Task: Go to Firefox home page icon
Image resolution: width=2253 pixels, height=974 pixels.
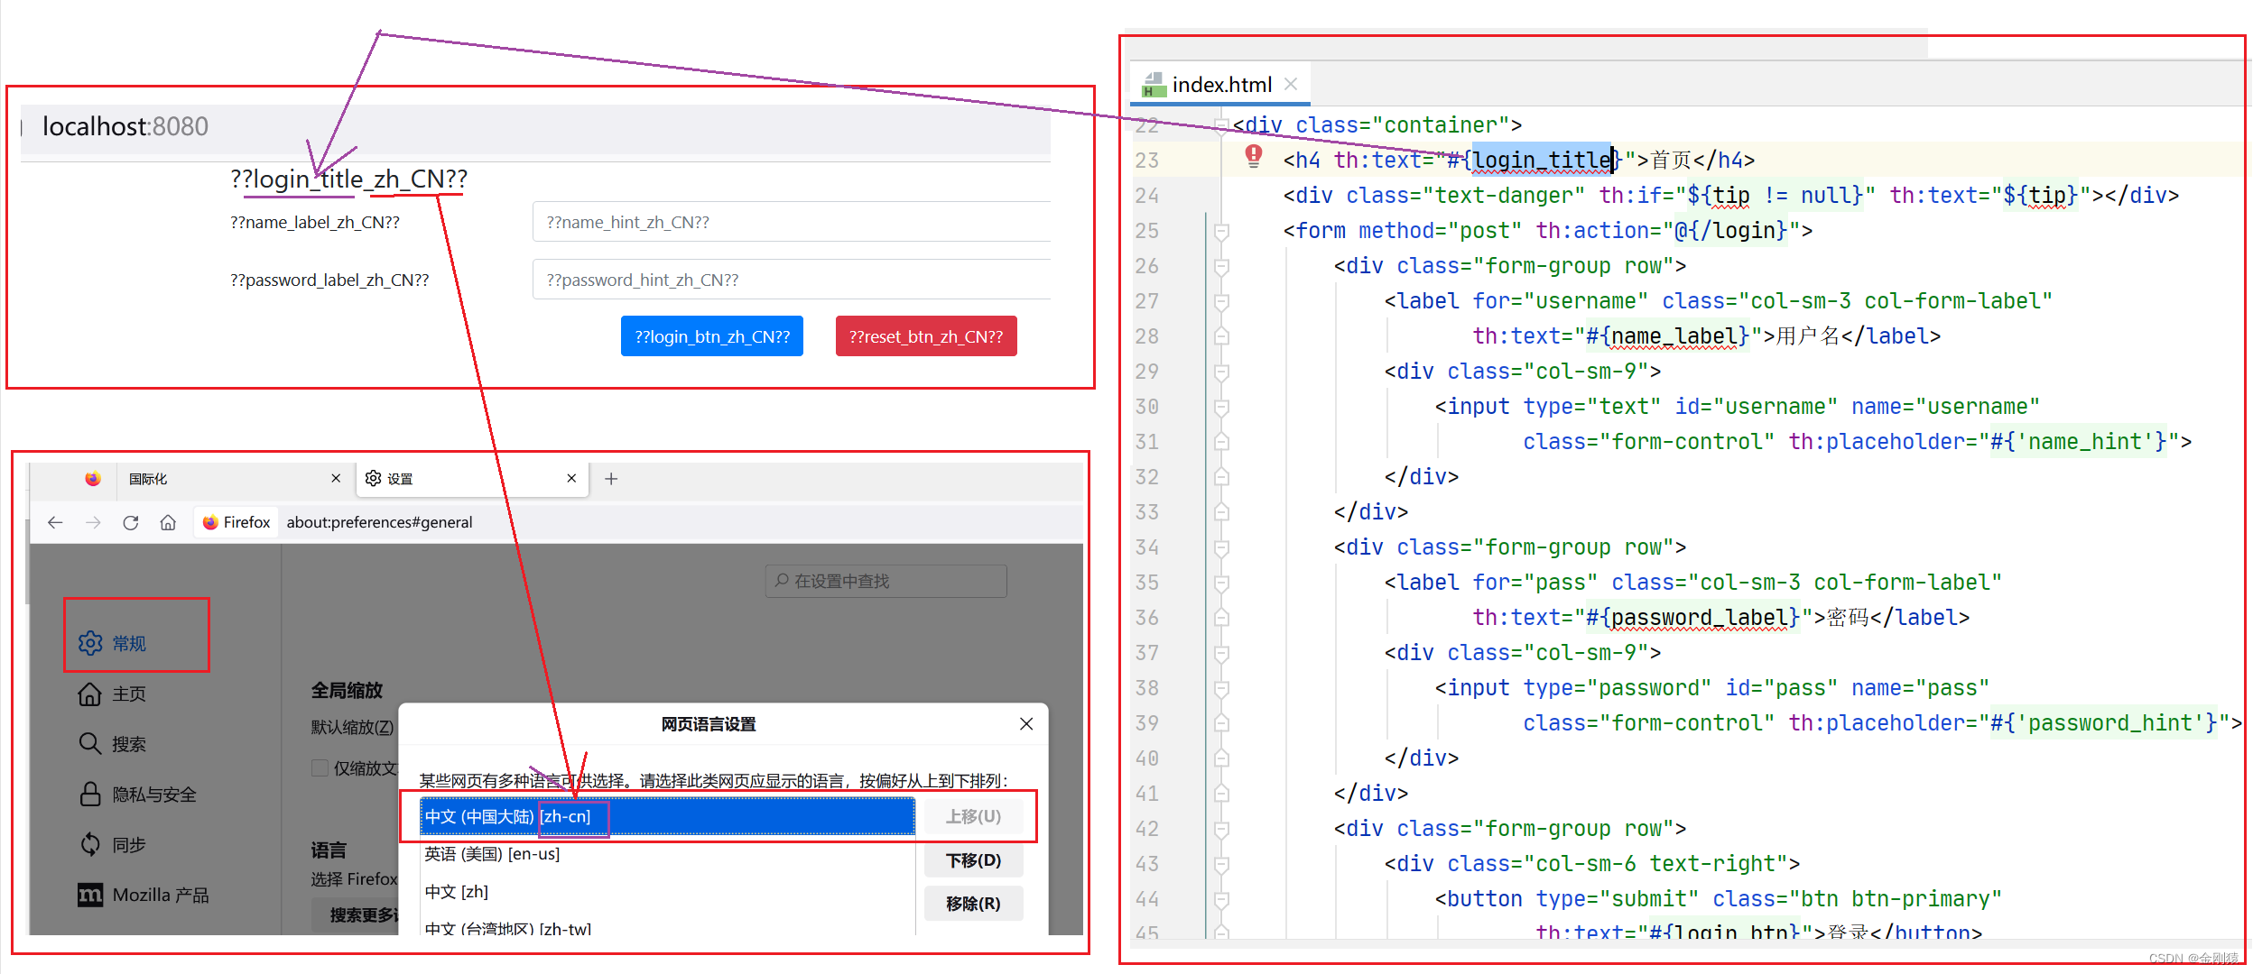Action: 168,522
